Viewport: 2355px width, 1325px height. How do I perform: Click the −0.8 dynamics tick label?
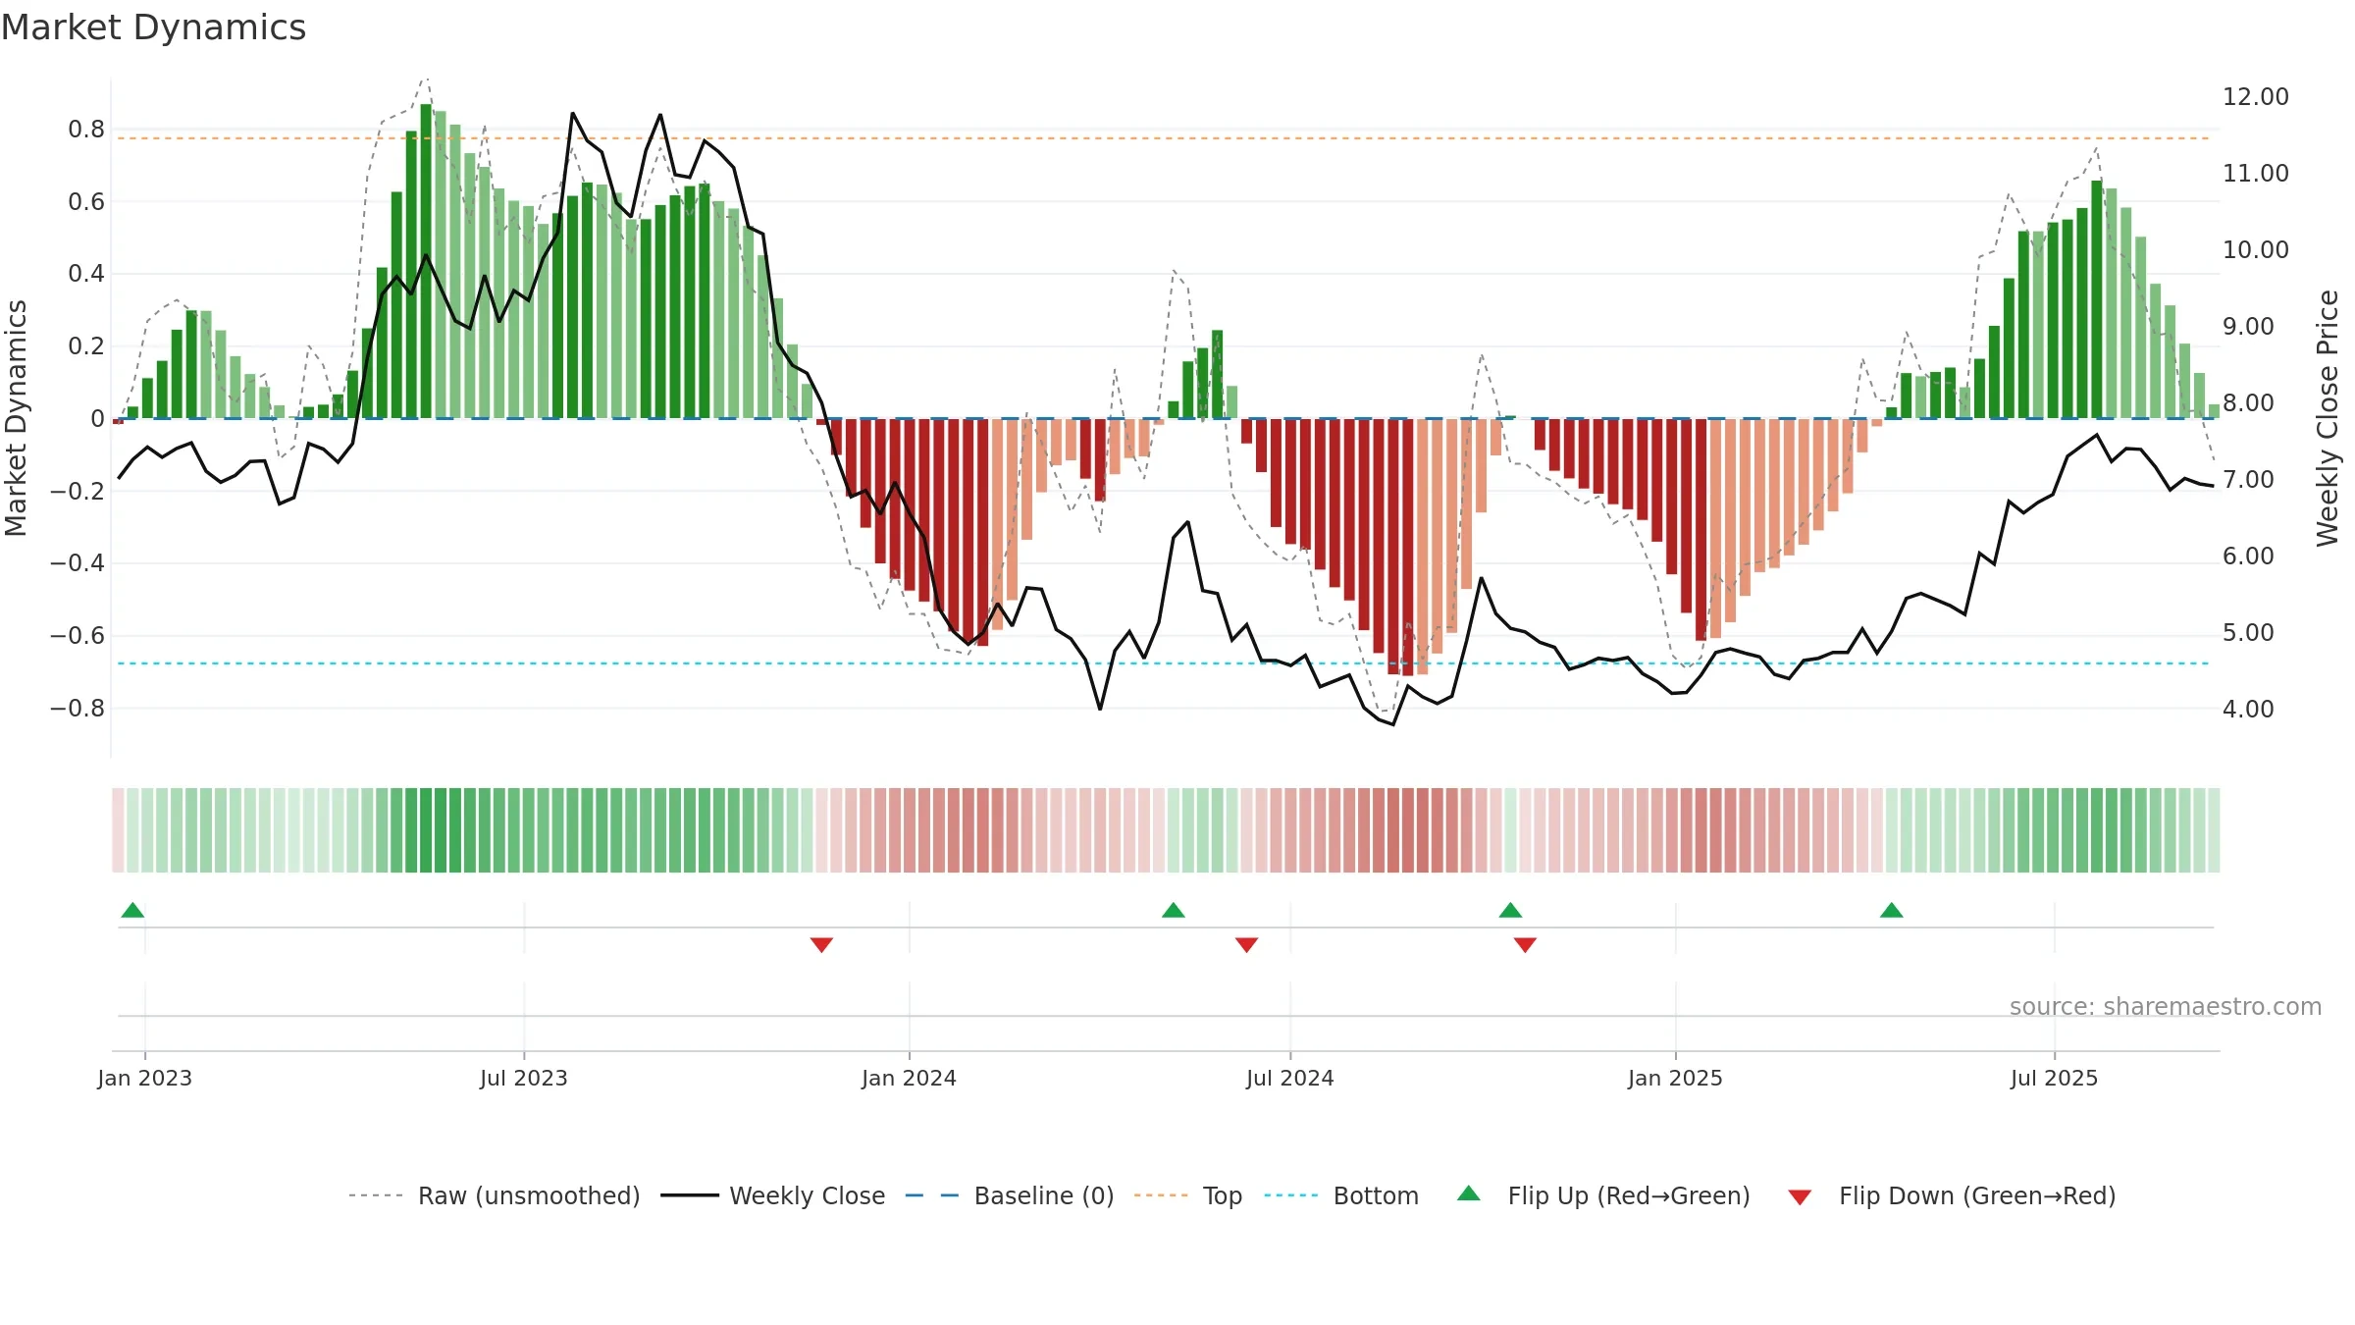(x=78, y=709)
